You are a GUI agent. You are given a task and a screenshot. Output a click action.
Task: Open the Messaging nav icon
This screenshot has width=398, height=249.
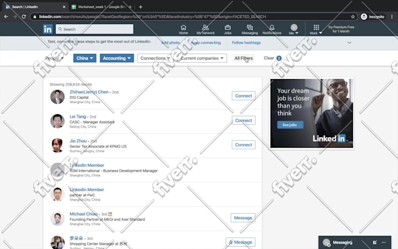point(249,29)
